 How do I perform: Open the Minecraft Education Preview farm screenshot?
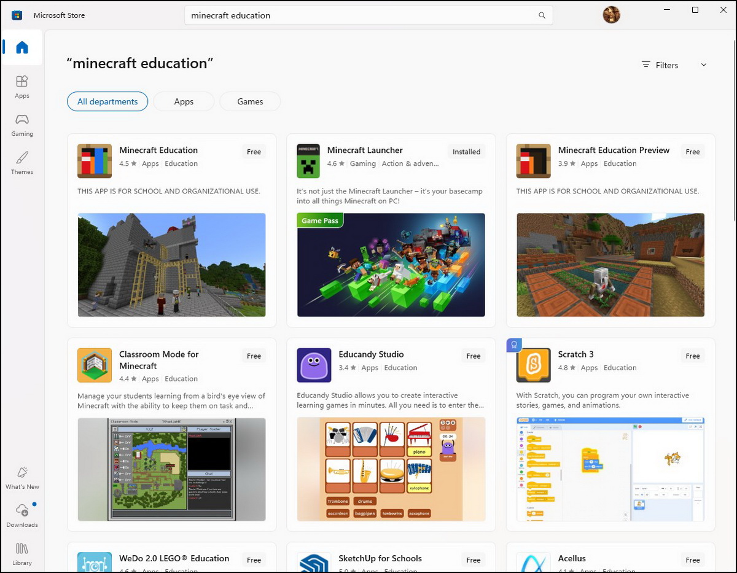[x=610, y=265]
